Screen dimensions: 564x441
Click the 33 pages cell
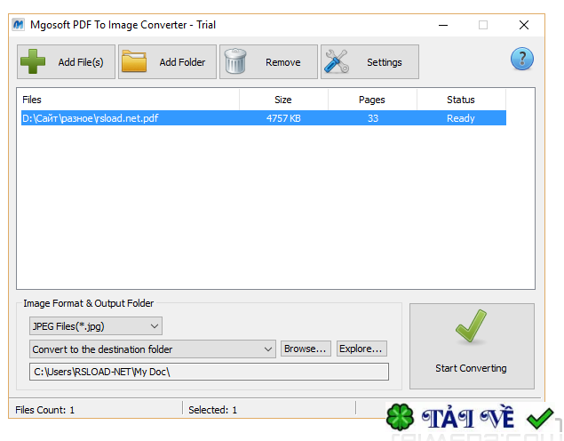[x=373, y=118]
